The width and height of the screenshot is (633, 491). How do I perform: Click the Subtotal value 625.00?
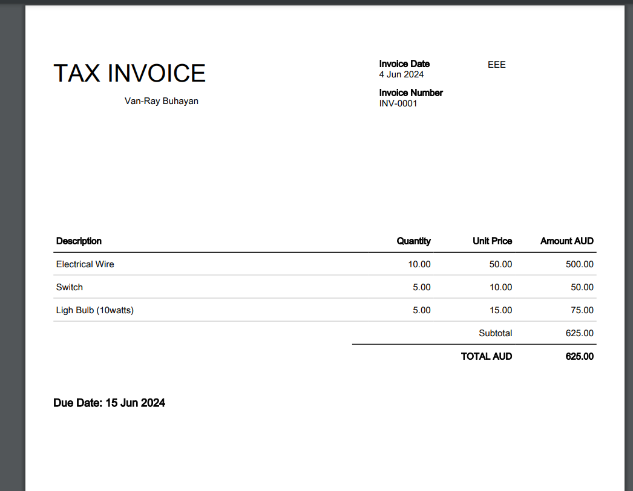point(579,333)
